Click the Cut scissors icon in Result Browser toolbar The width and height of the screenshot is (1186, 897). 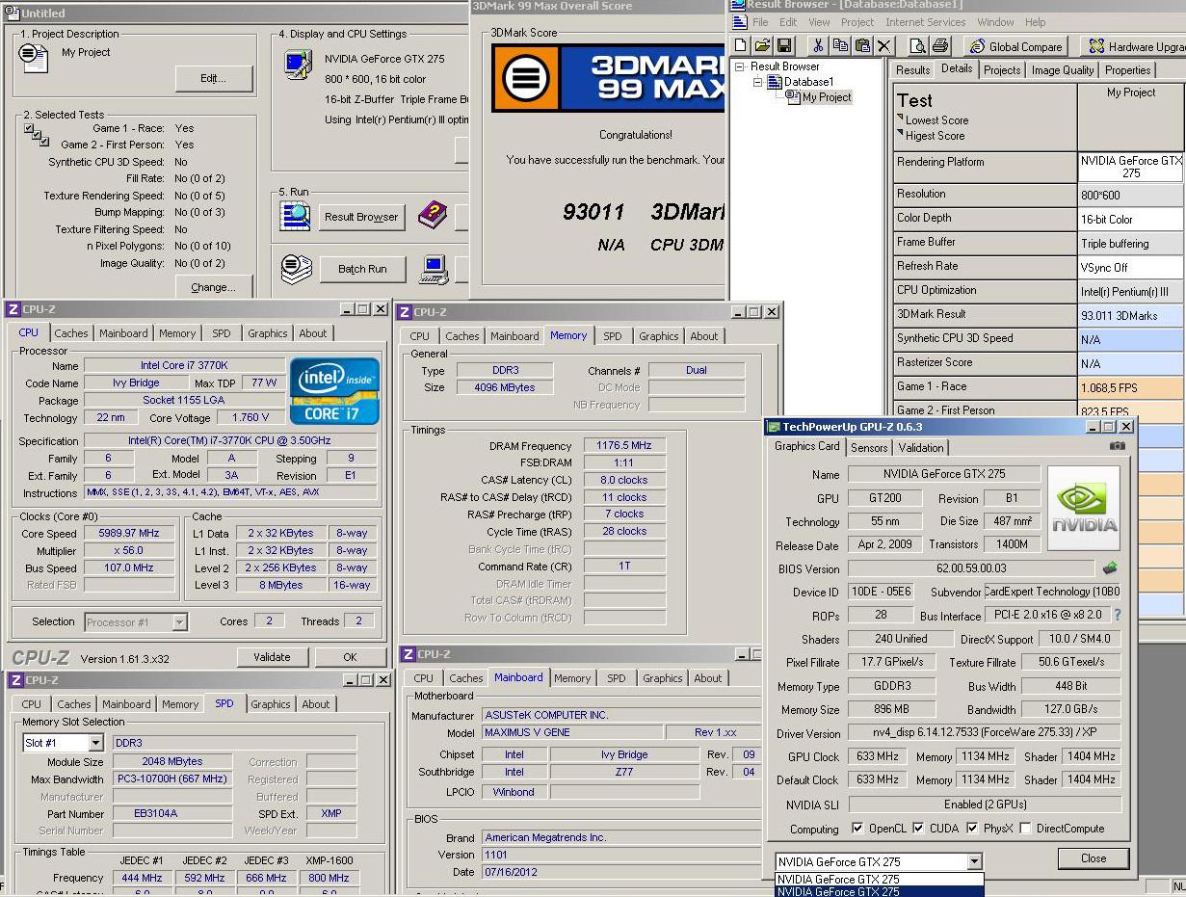[x=818, y=45]
